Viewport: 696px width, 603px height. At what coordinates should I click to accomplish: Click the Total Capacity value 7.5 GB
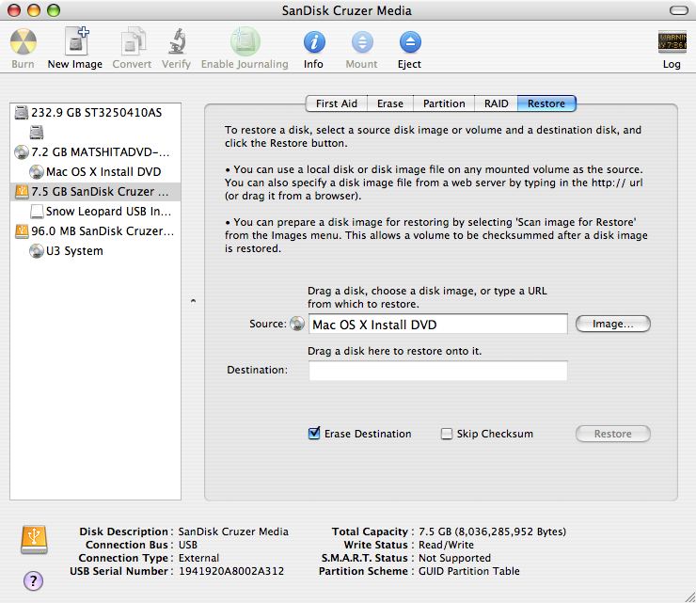[x=492, y=532]
